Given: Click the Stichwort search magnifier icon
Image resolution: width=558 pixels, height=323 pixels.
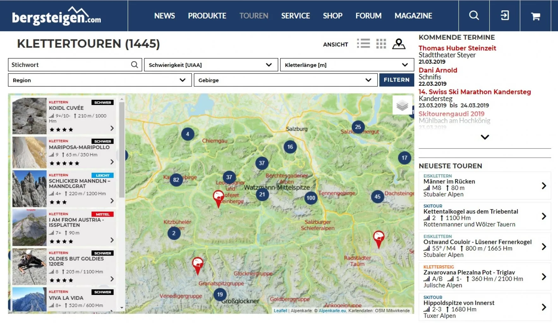Looking at the screenshot, I should click(134, 65).
